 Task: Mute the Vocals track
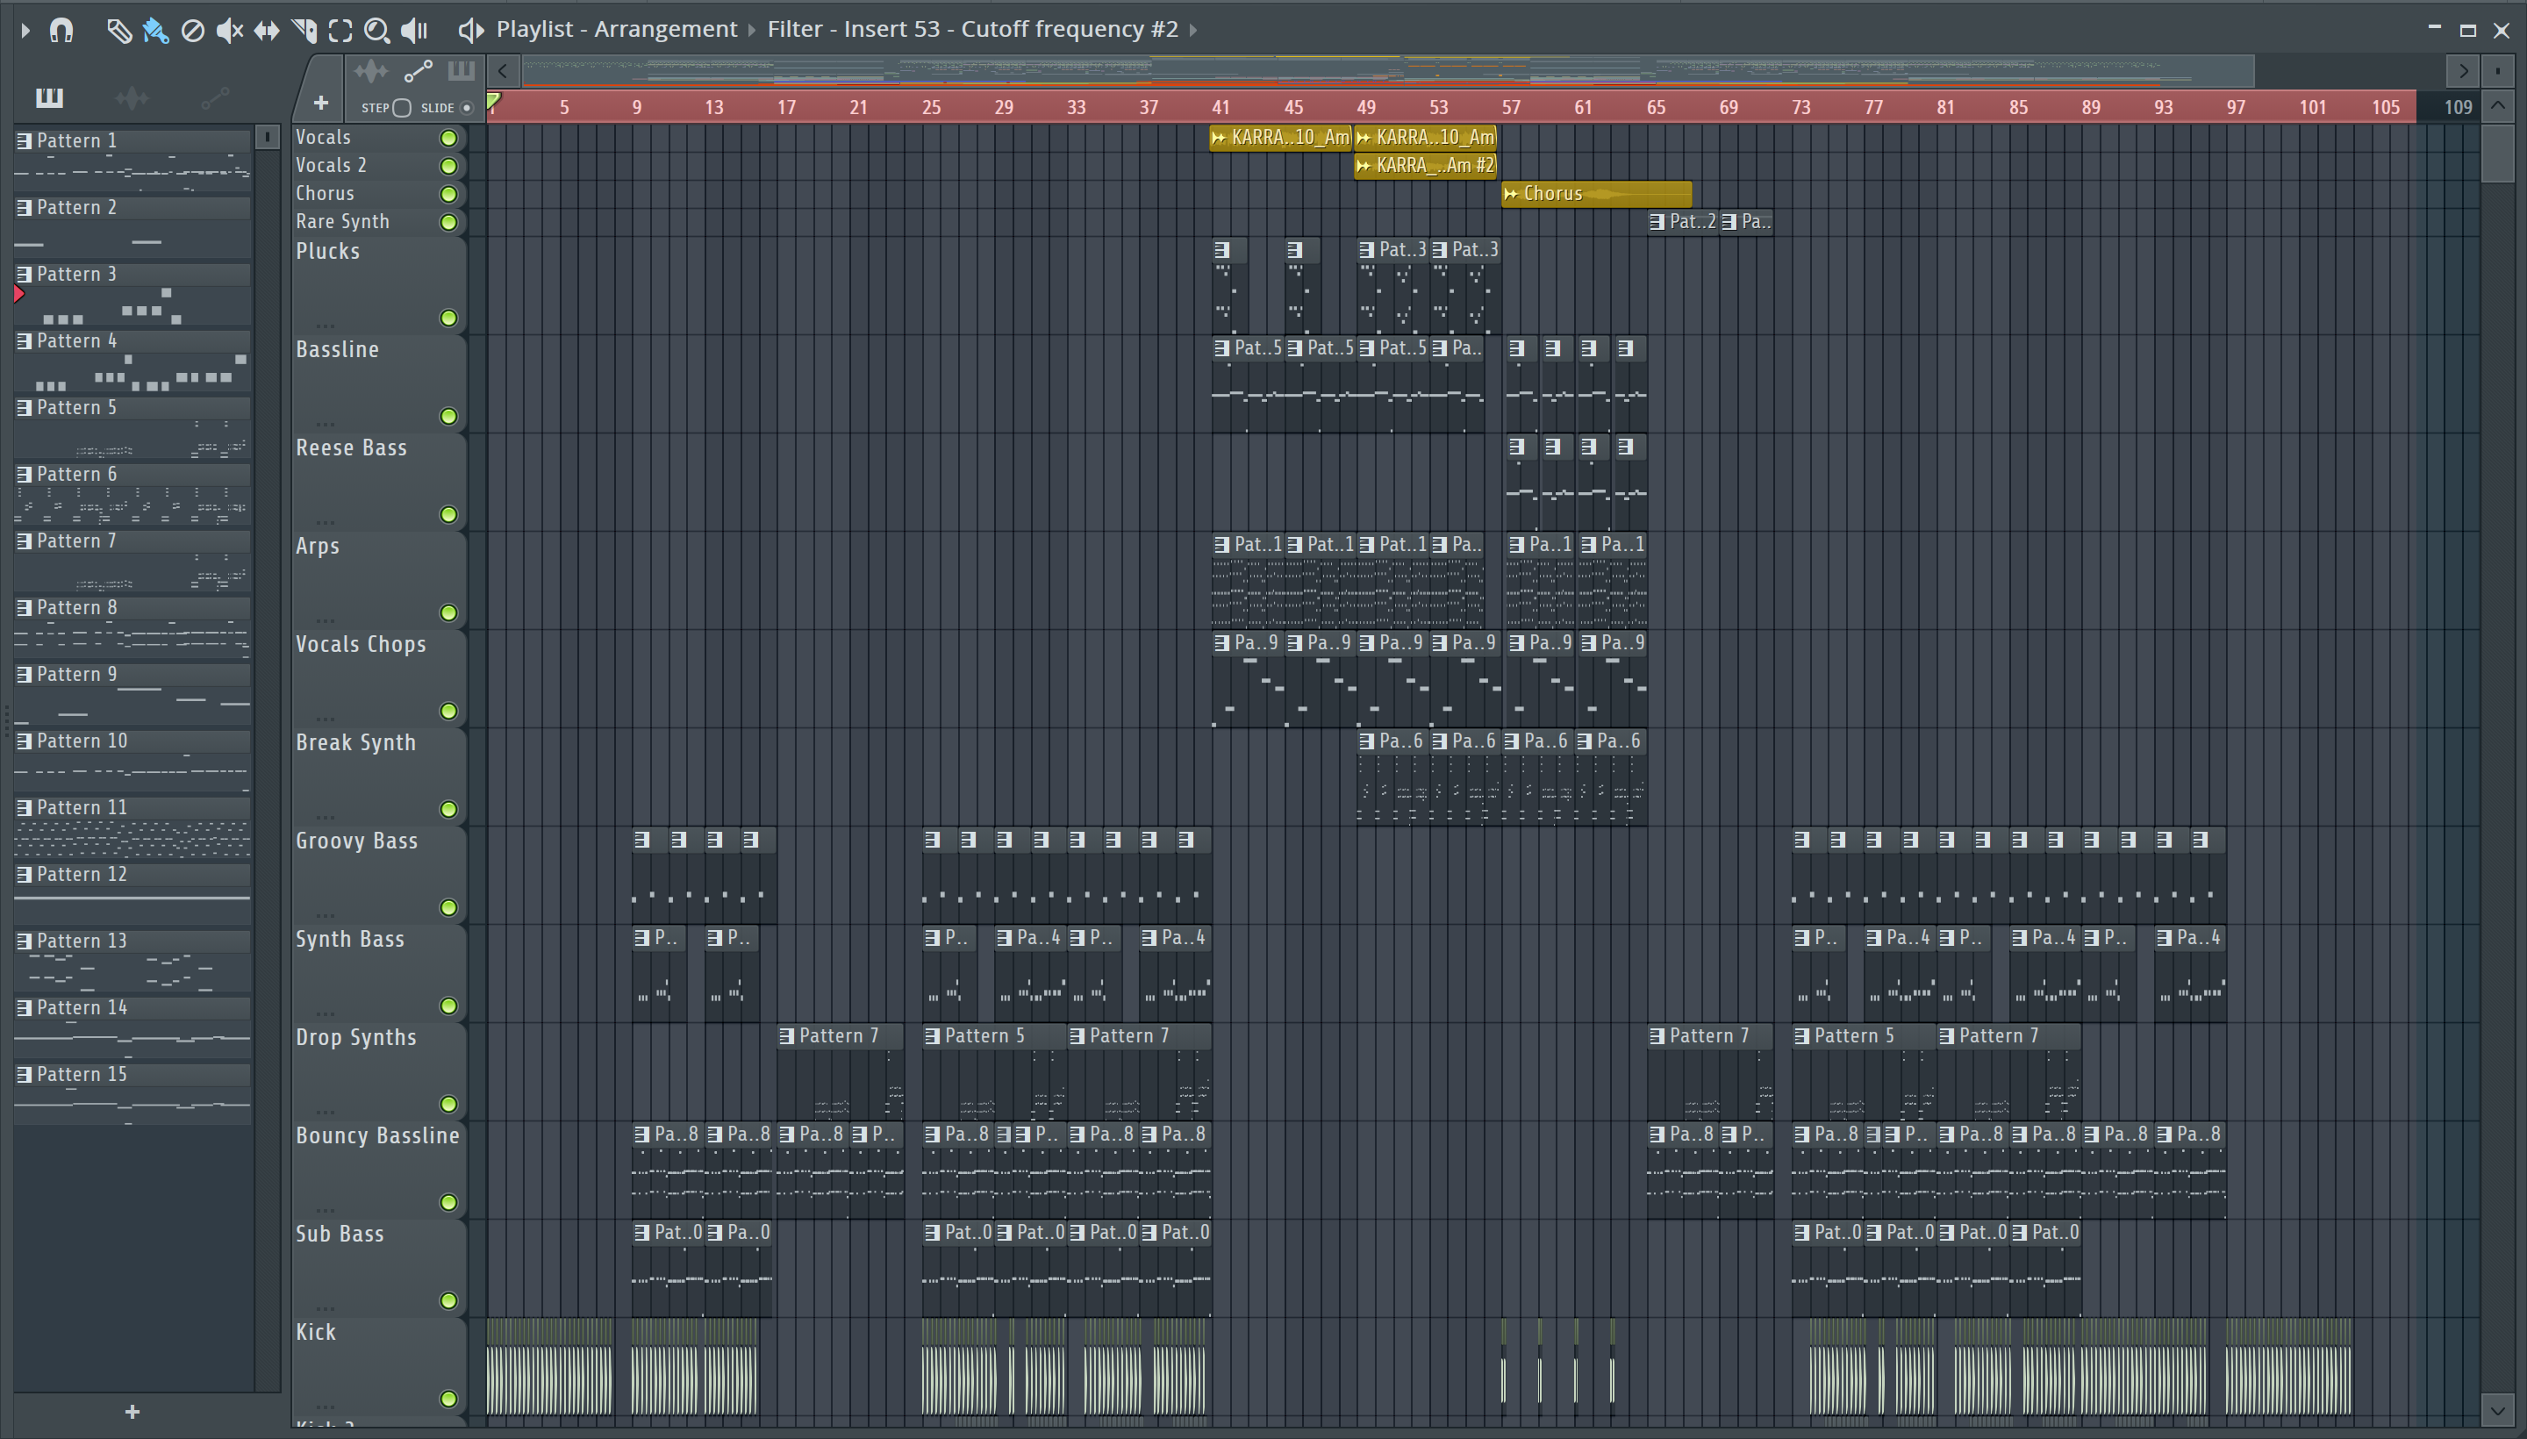coord(448,139)
